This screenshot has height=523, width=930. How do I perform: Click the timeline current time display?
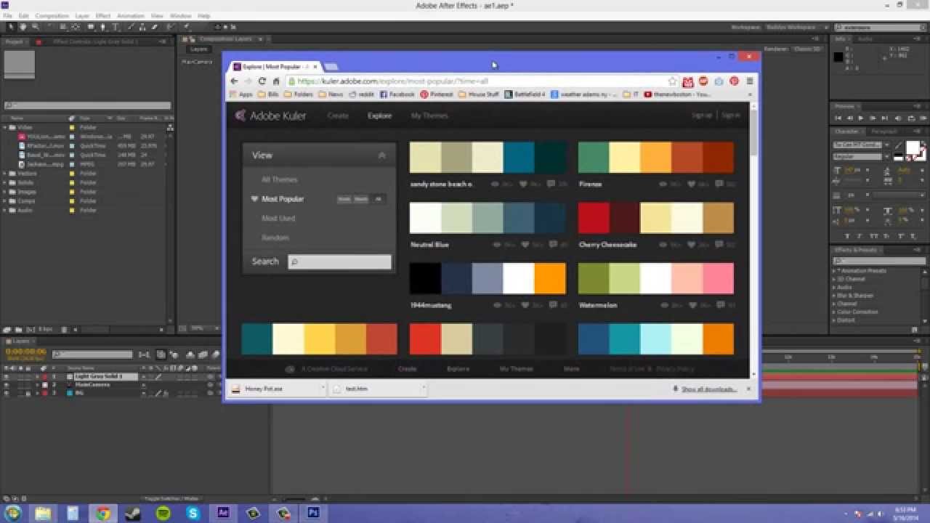pyautogui.click(x=26, y=352)
